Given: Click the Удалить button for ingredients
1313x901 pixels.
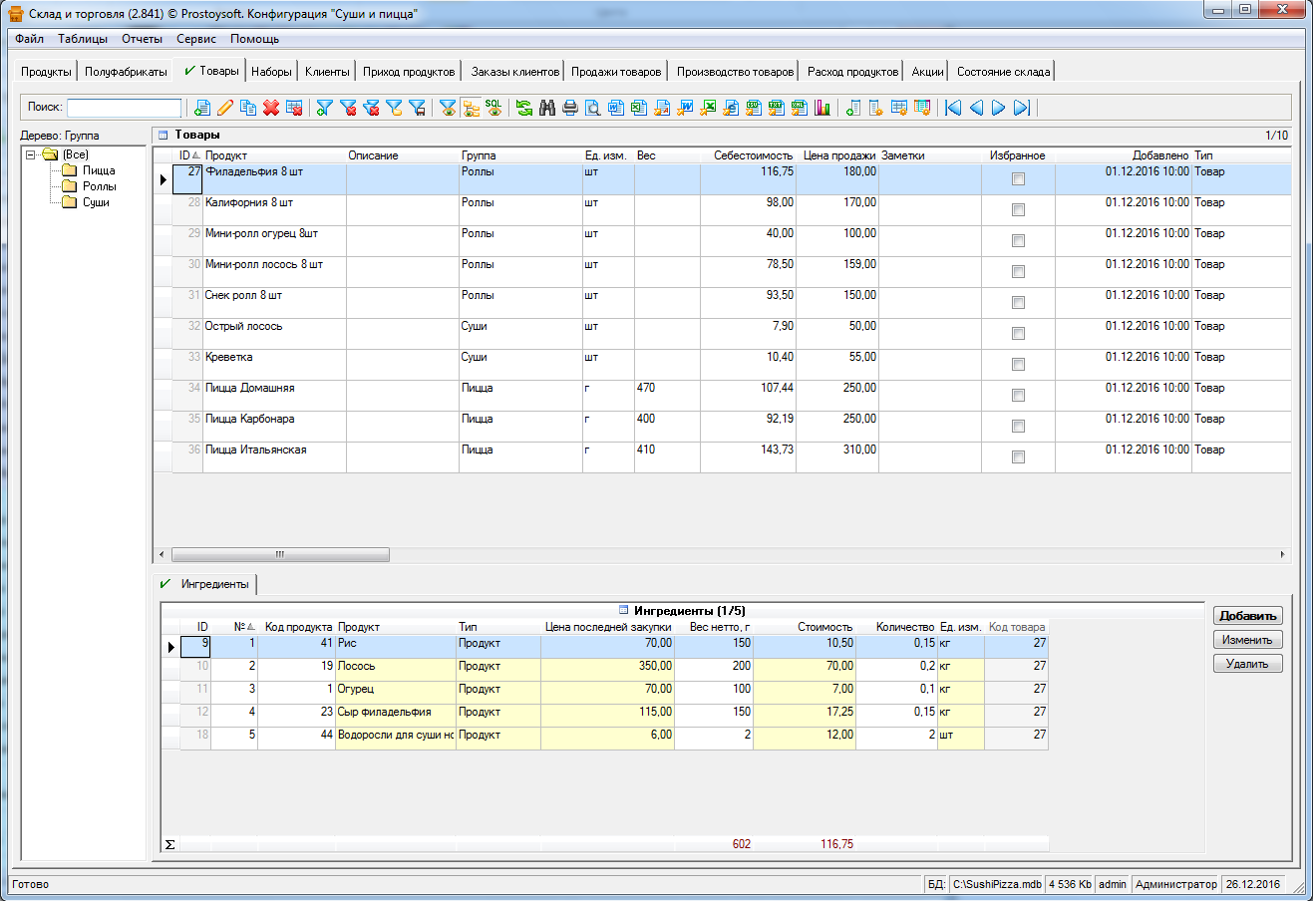Looking at the screenshot, I should [1247, 664].
